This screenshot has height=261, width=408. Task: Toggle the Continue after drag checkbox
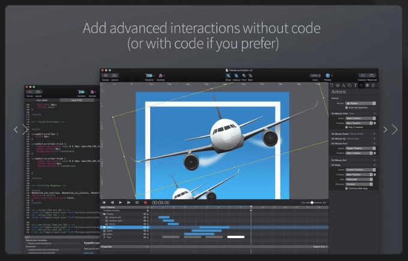(x=347, y=188)
